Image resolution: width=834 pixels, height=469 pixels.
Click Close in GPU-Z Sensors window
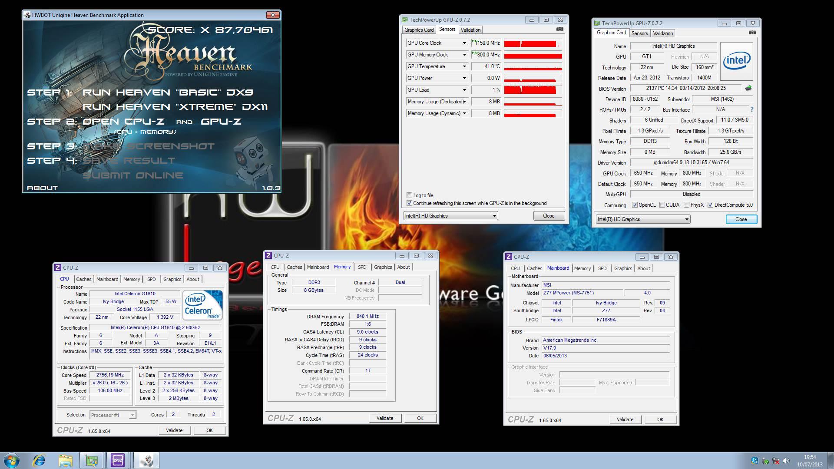click(x=549, y=216)
